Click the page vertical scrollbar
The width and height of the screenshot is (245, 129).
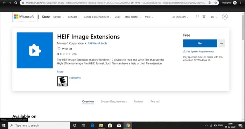(x=243, y=27)
